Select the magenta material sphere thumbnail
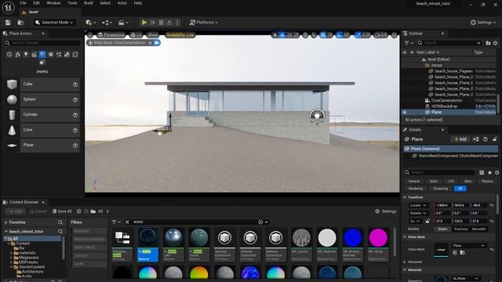 378,238
